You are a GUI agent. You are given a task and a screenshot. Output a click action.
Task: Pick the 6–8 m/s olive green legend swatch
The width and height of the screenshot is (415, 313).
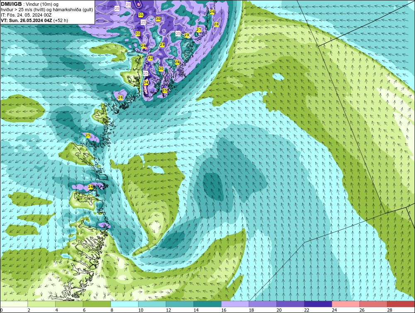[x=97, y=304]
